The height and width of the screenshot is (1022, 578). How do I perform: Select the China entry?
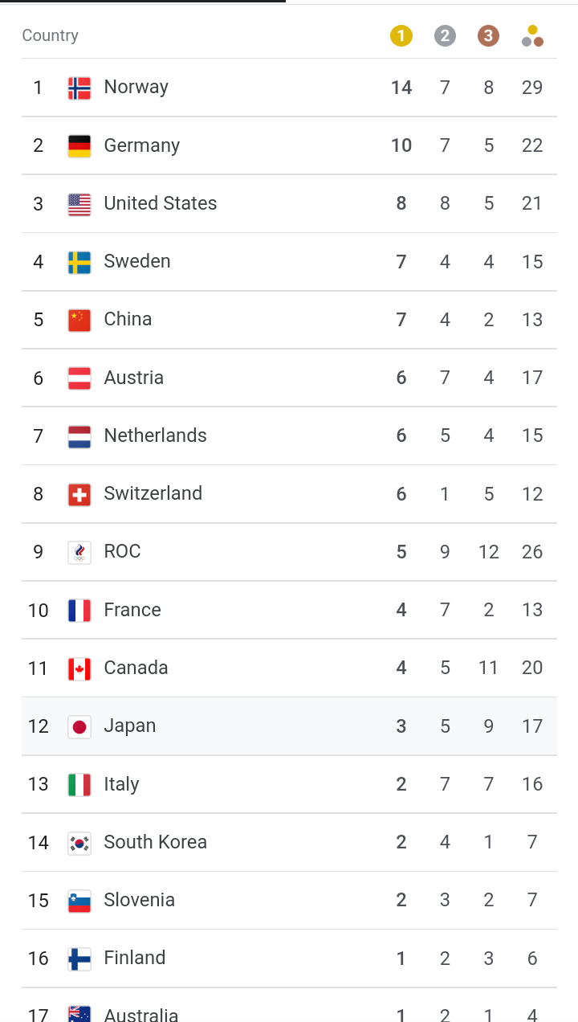point(289,320)
